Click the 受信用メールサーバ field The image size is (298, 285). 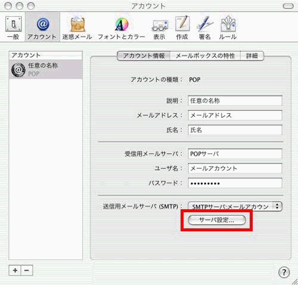235,154
